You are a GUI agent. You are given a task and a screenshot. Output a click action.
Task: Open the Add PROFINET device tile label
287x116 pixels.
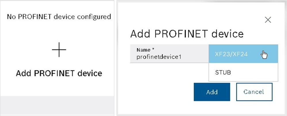tap(59, 74)
